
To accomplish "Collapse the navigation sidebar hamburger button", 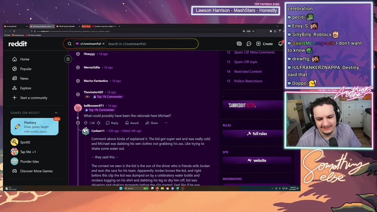I will pyautogui.click(x=68, y=59).
